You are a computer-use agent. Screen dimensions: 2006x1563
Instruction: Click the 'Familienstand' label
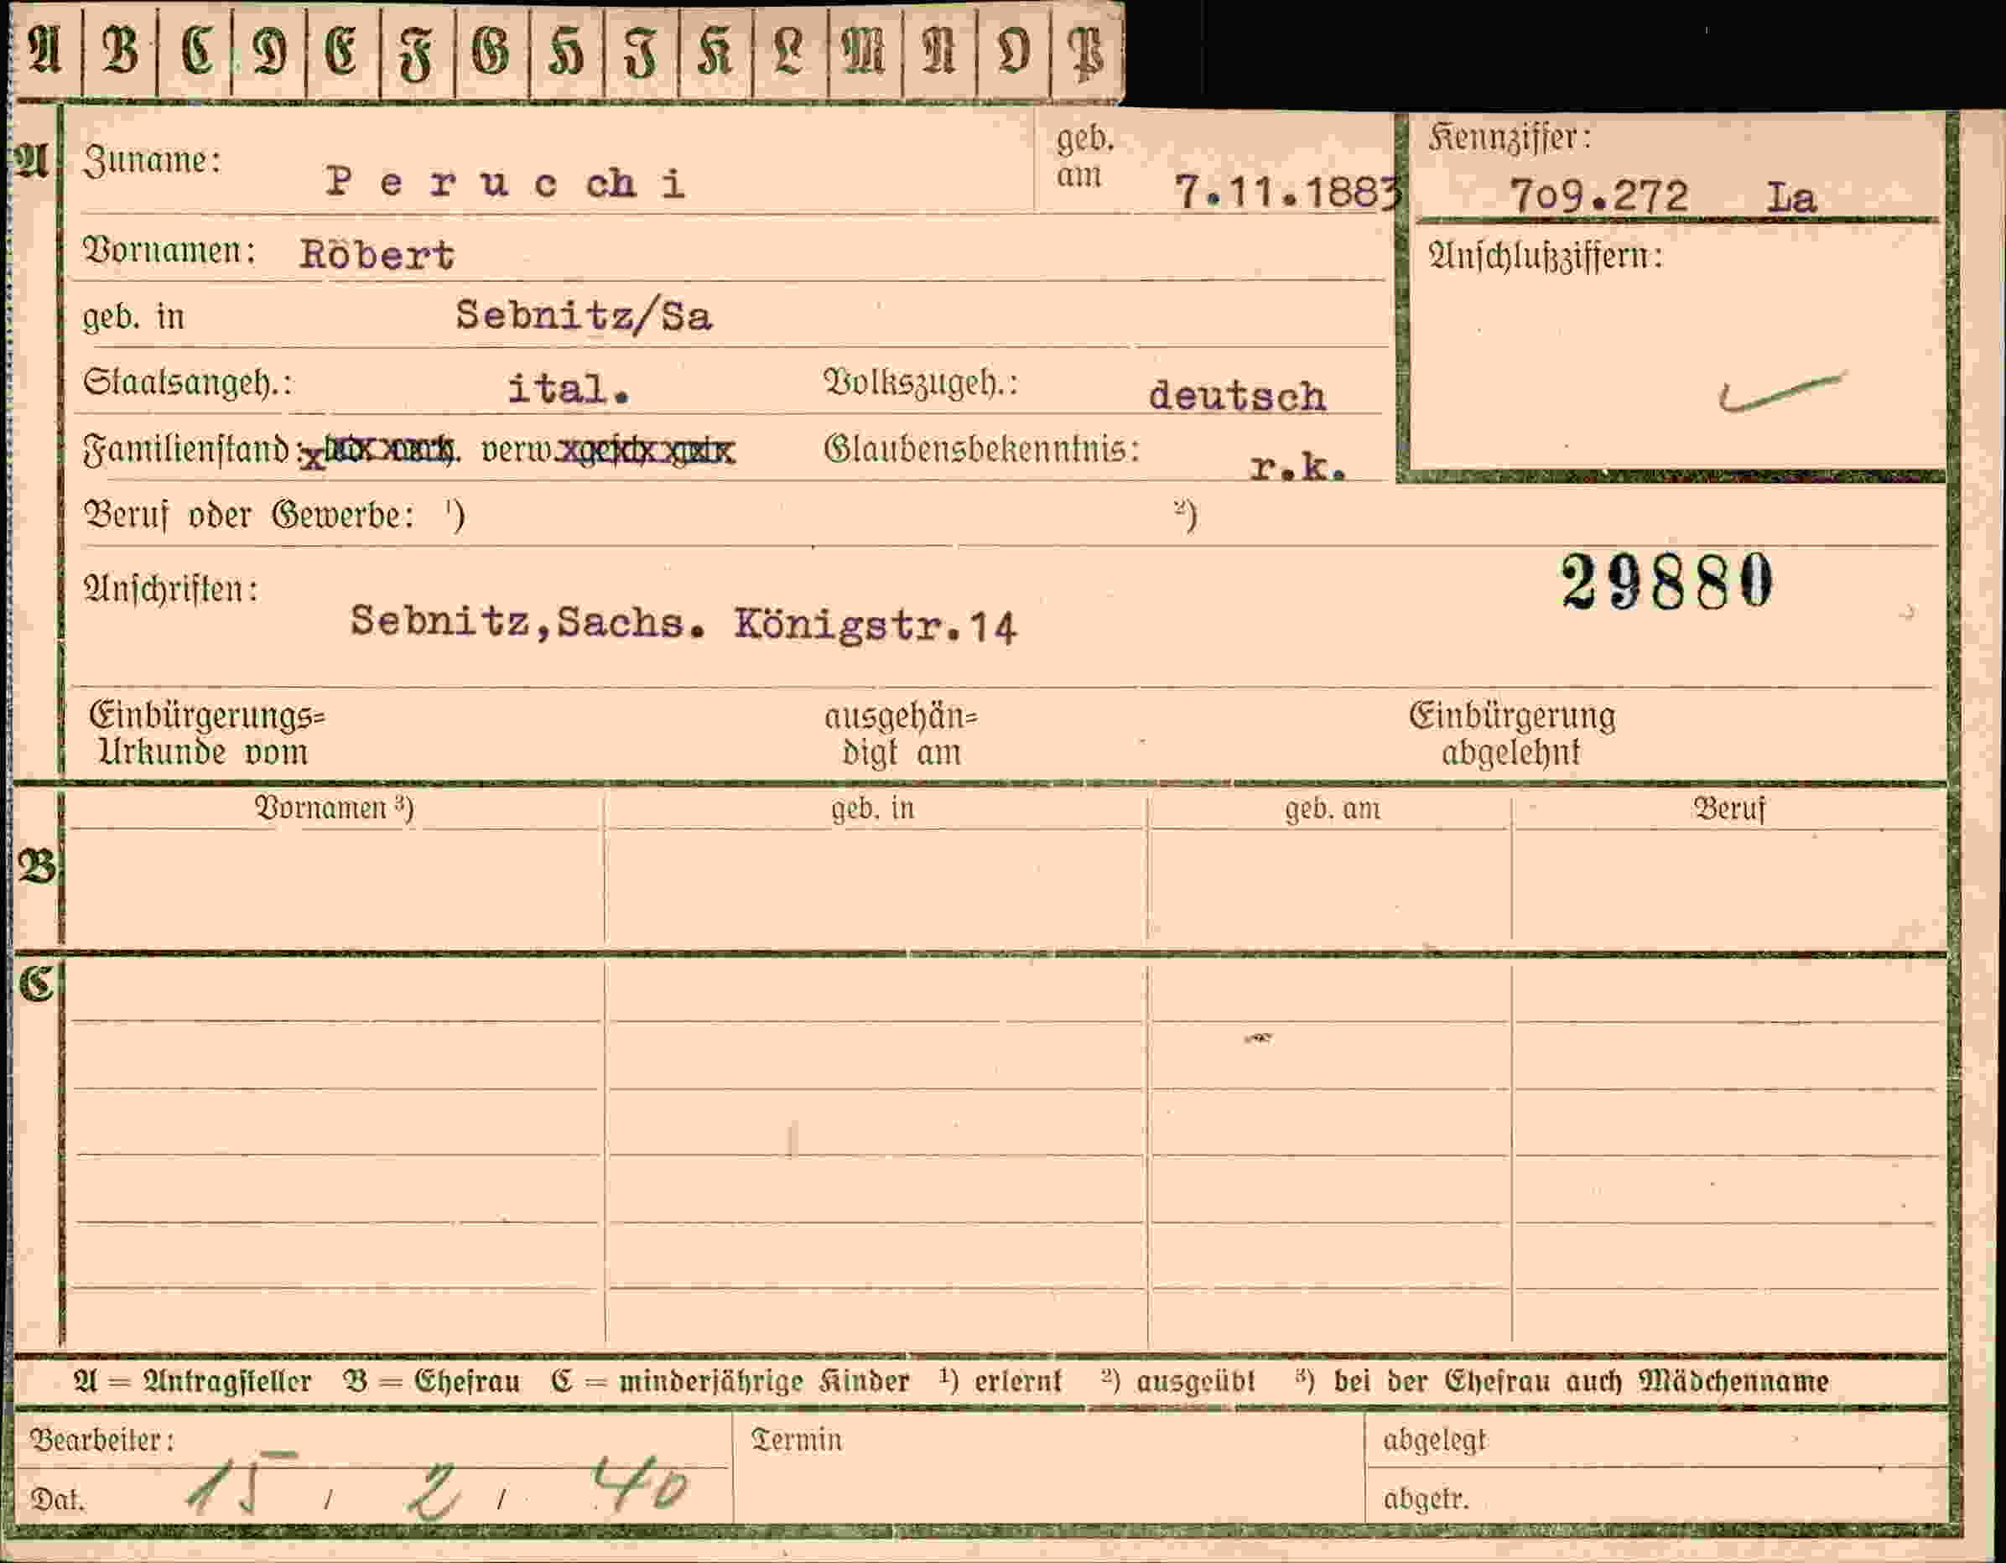pyautogui.click(x=186, y=450)
